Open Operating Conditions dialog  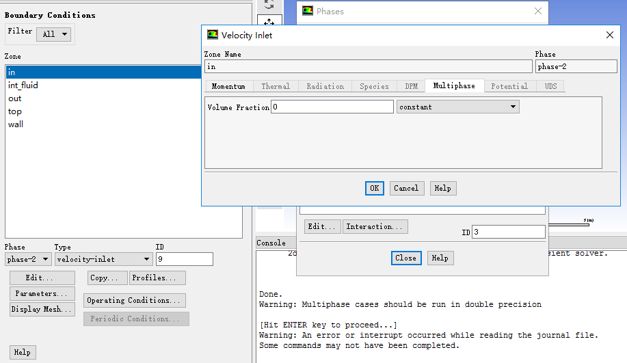(135, 300)
